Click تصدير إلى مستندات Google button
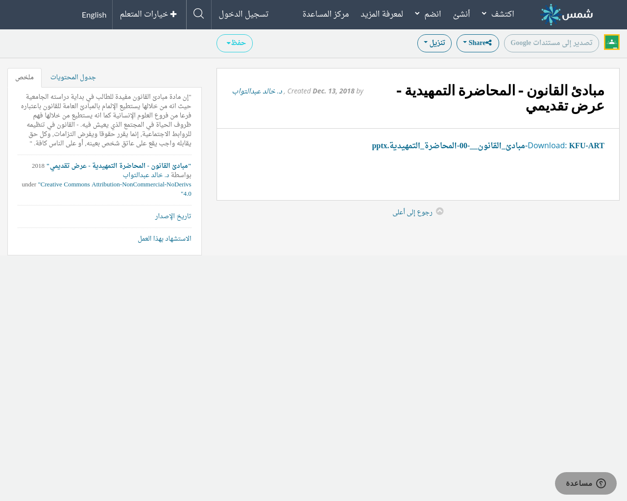 tap(552, 43)
